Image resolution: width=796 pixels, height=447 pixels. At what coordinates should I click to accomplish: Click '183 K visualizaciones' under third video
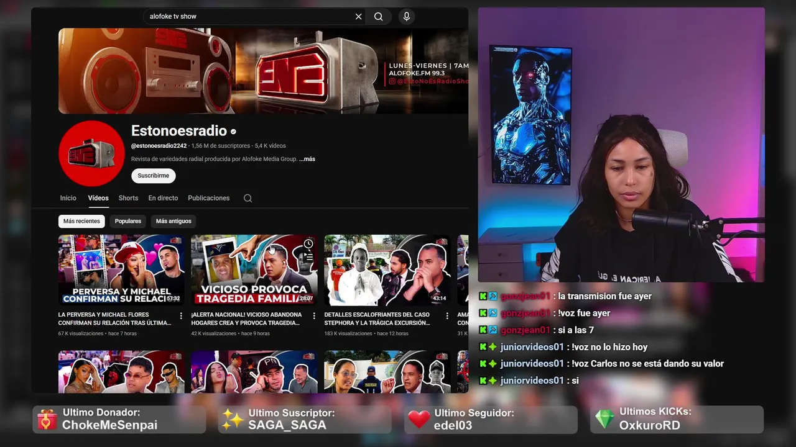pos(348,333)
